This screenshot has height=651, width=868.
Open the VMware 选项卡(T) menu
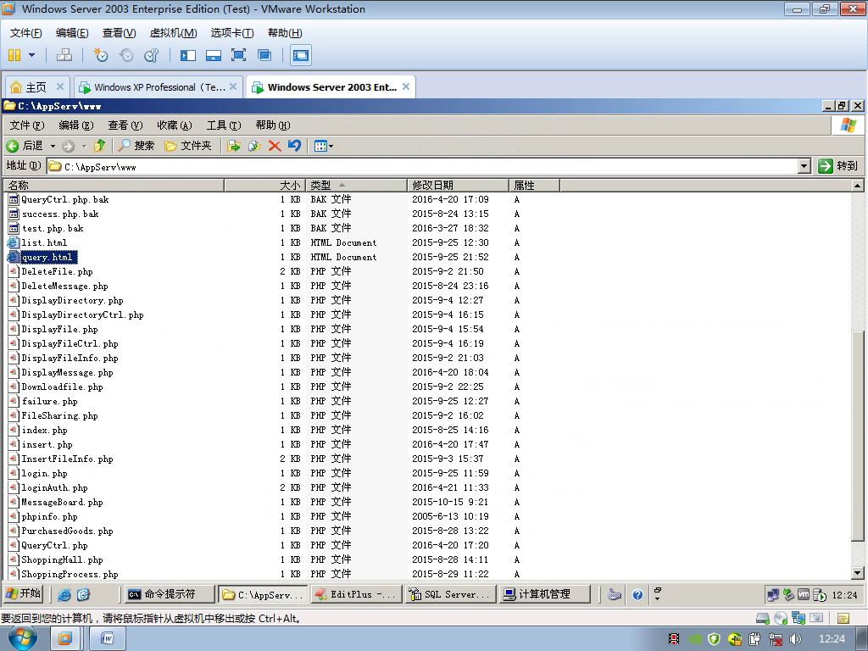[232, 33]
